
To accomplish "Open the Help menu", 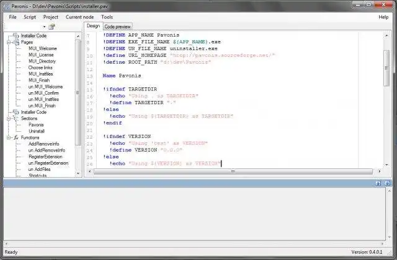I will 383,17.
